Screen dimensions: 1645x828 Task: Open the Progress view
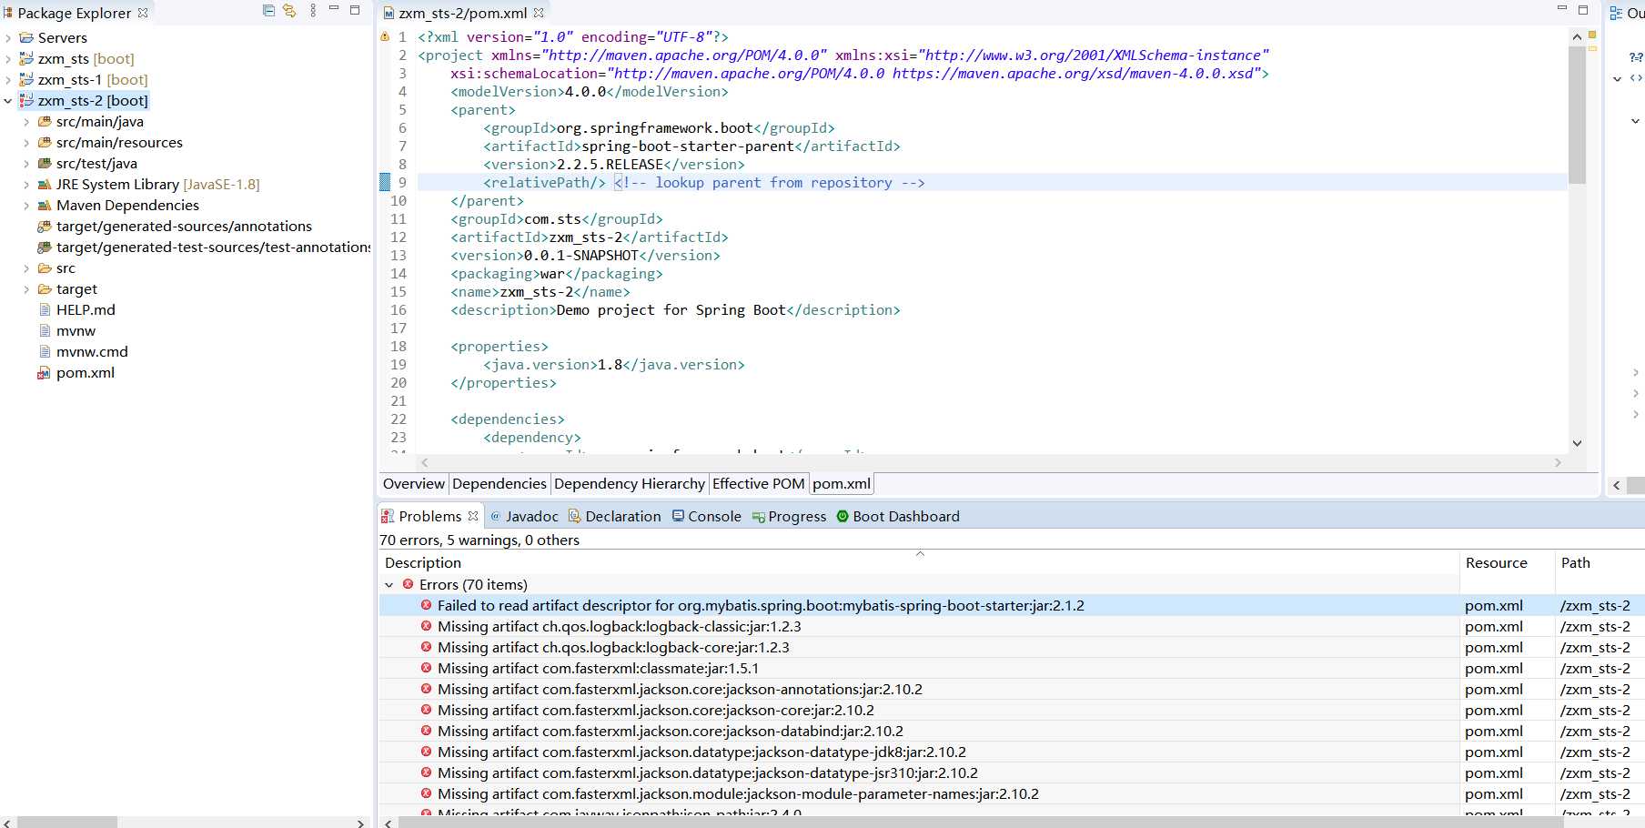click(x=790, y=517)
